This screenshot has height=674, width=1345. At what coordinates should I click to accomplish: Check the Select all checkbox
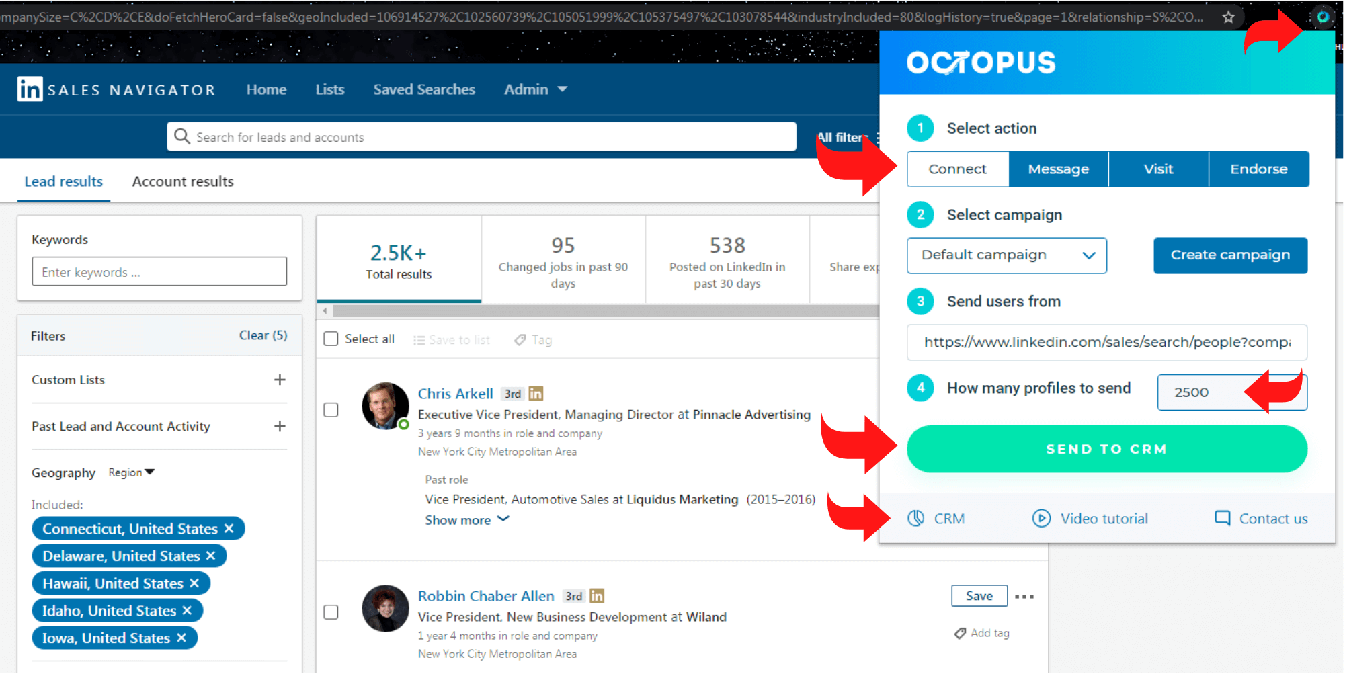tap(331, 339)
